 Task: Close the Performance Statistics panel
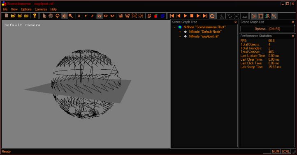(293, 36)
